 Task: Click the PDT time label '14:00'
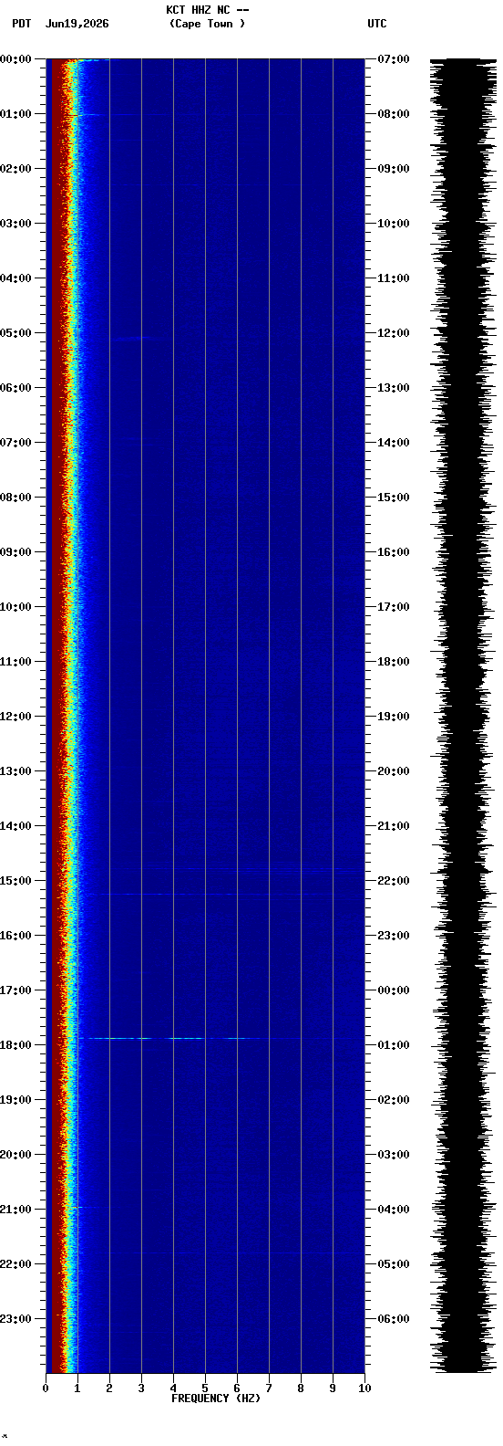[15, 826]
